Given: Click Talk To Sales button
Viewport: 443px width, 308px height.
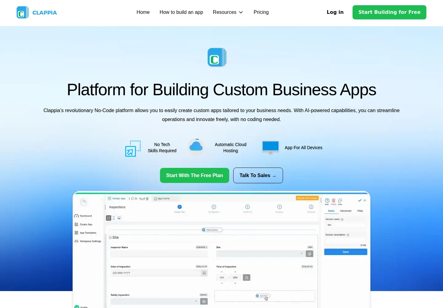Looking at the screenshot, I should (258, 175).
